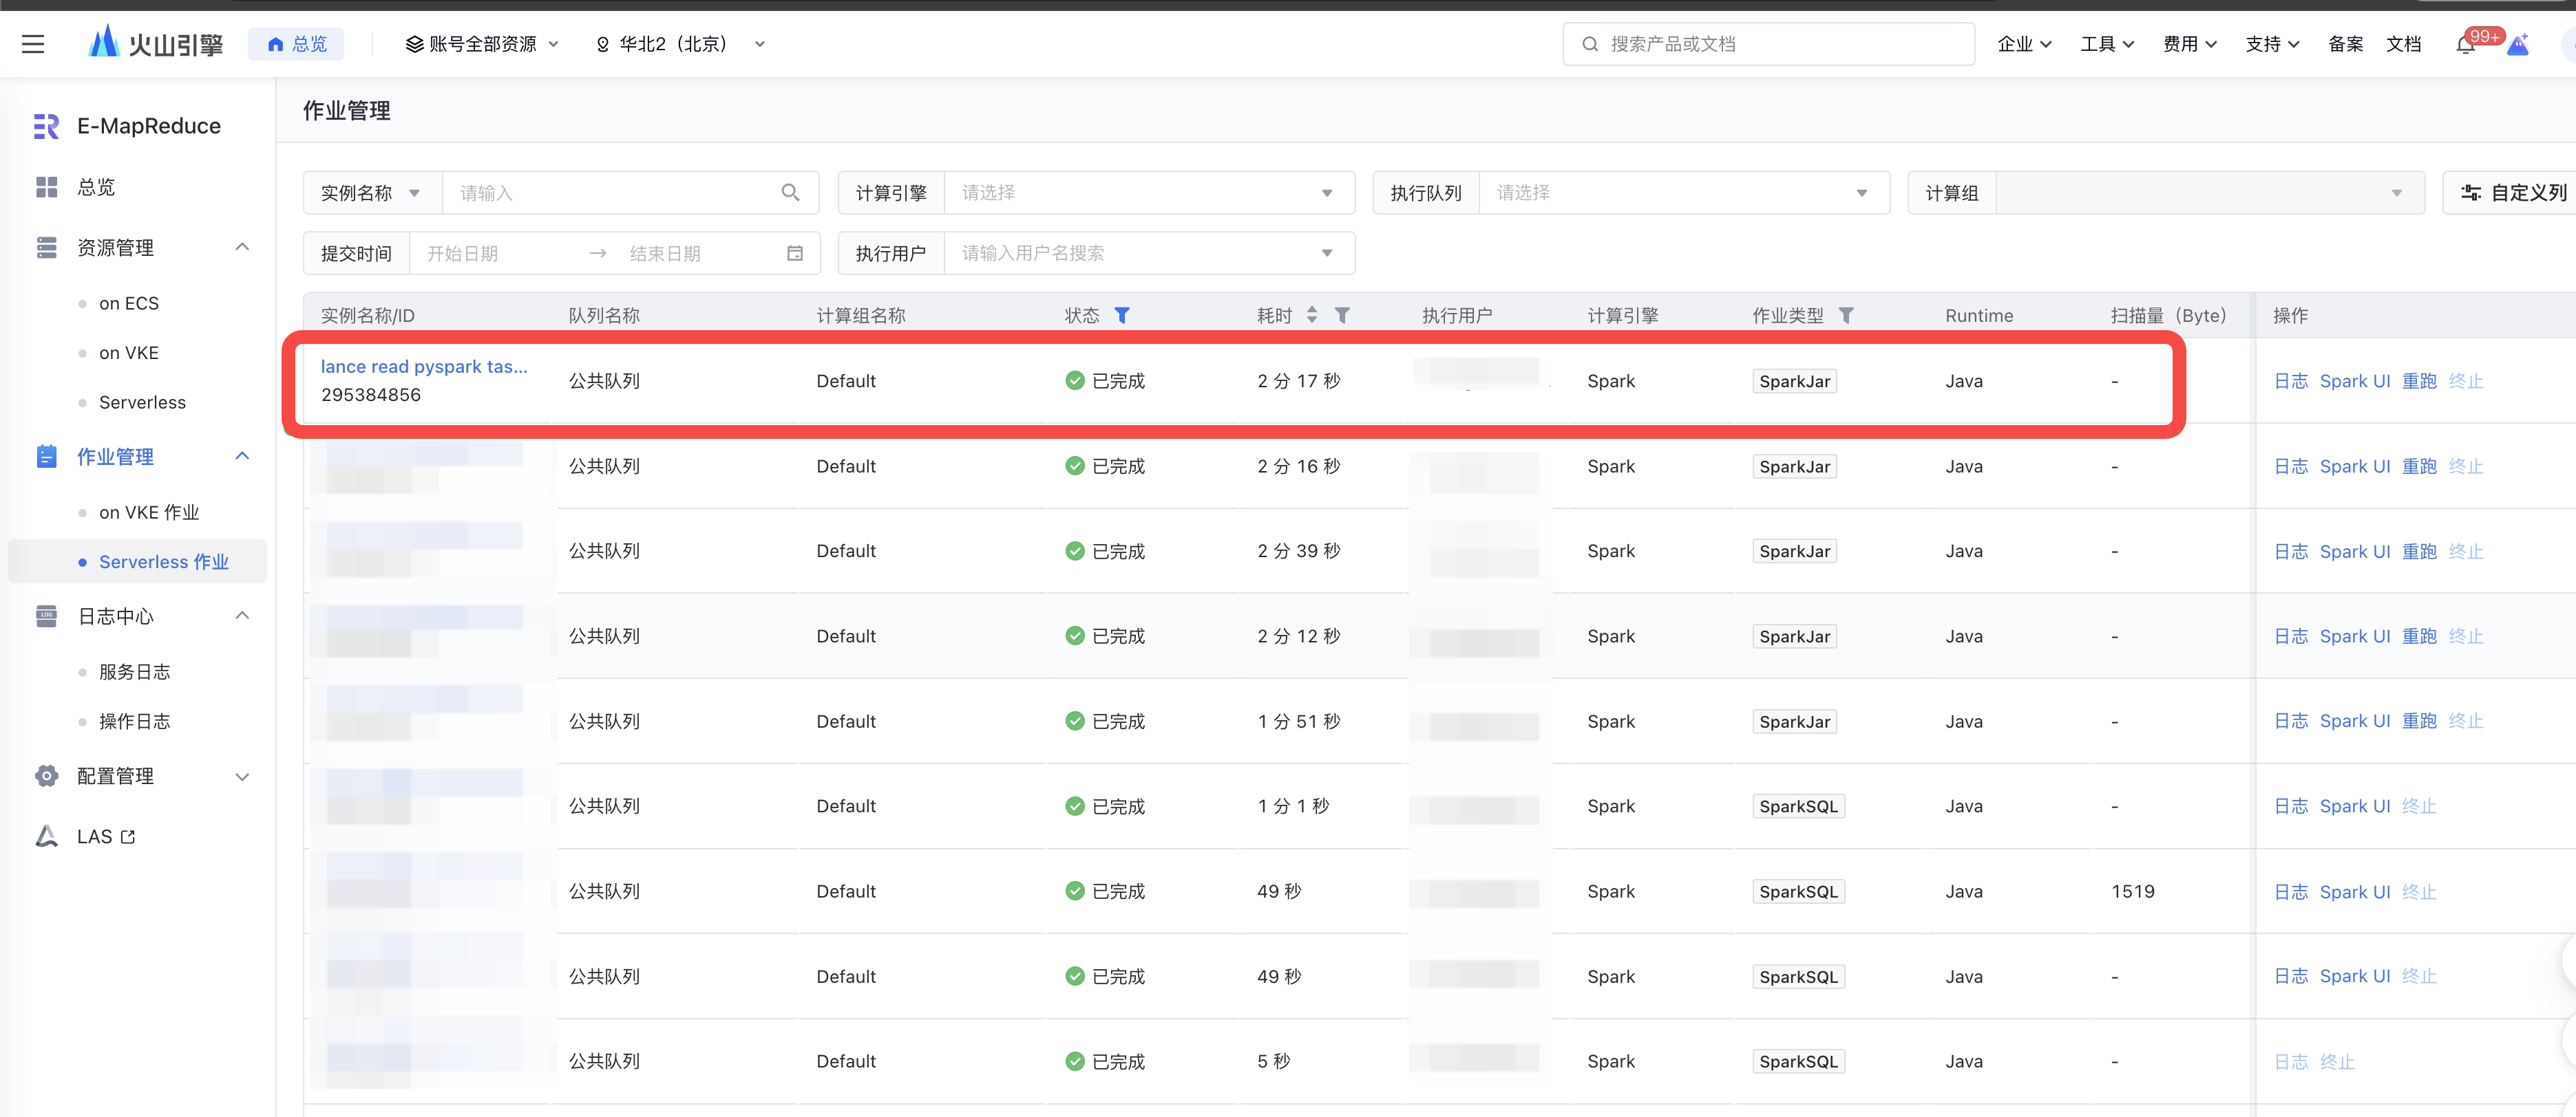Expand the 配置管理 section
The width and height of the screenshot is (2576, 1117).
click(241, 777)
